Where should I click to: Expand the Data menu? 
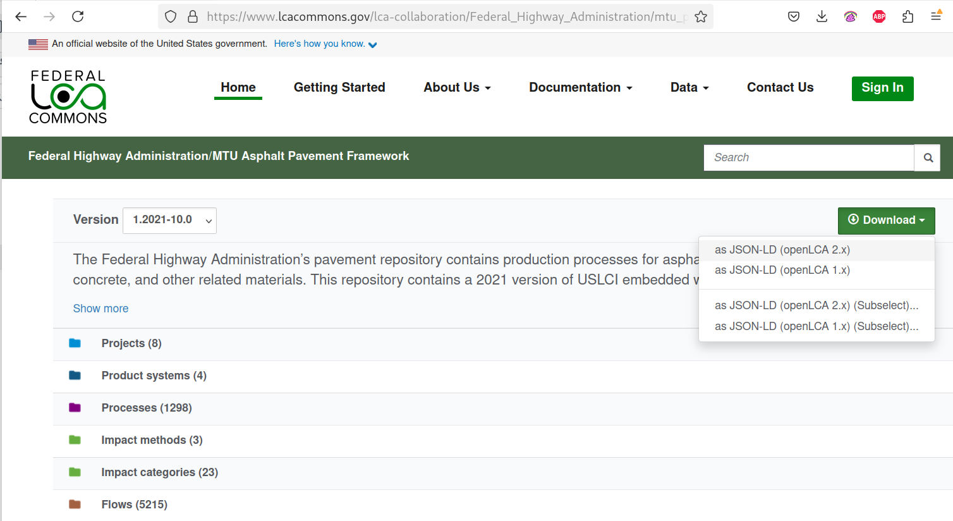coord(689,88)
